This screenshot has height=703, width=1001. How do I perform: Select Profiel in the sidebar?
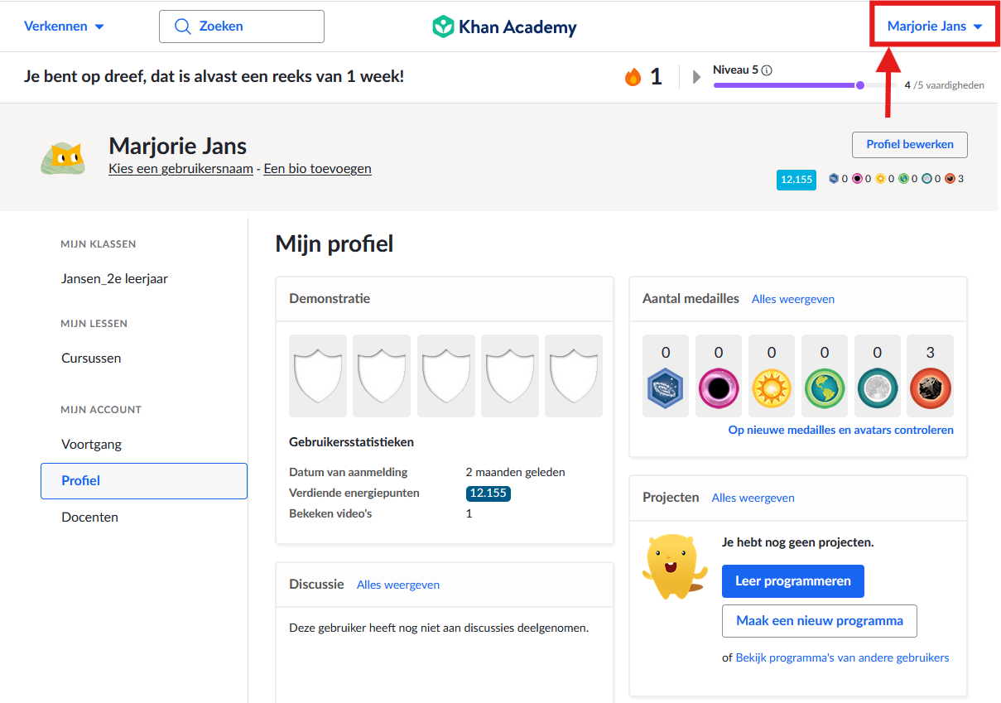coord(144,481)
